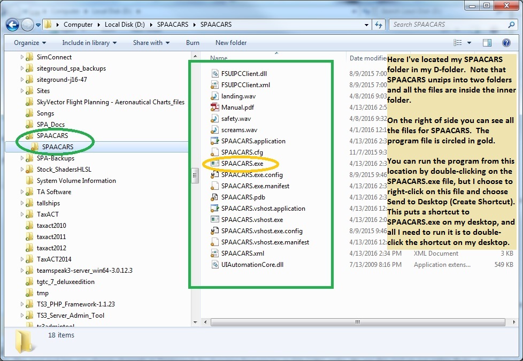This screenshot has height=361, width=523.
Task: Open the recent locations dropdown arrow
Action: pyautogui.click(x=38, y=25)
